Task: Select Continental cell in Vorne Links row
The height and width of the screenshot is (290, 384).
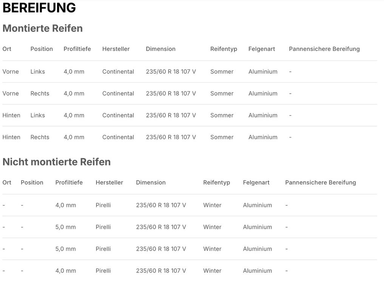Action: click(118, 72)
